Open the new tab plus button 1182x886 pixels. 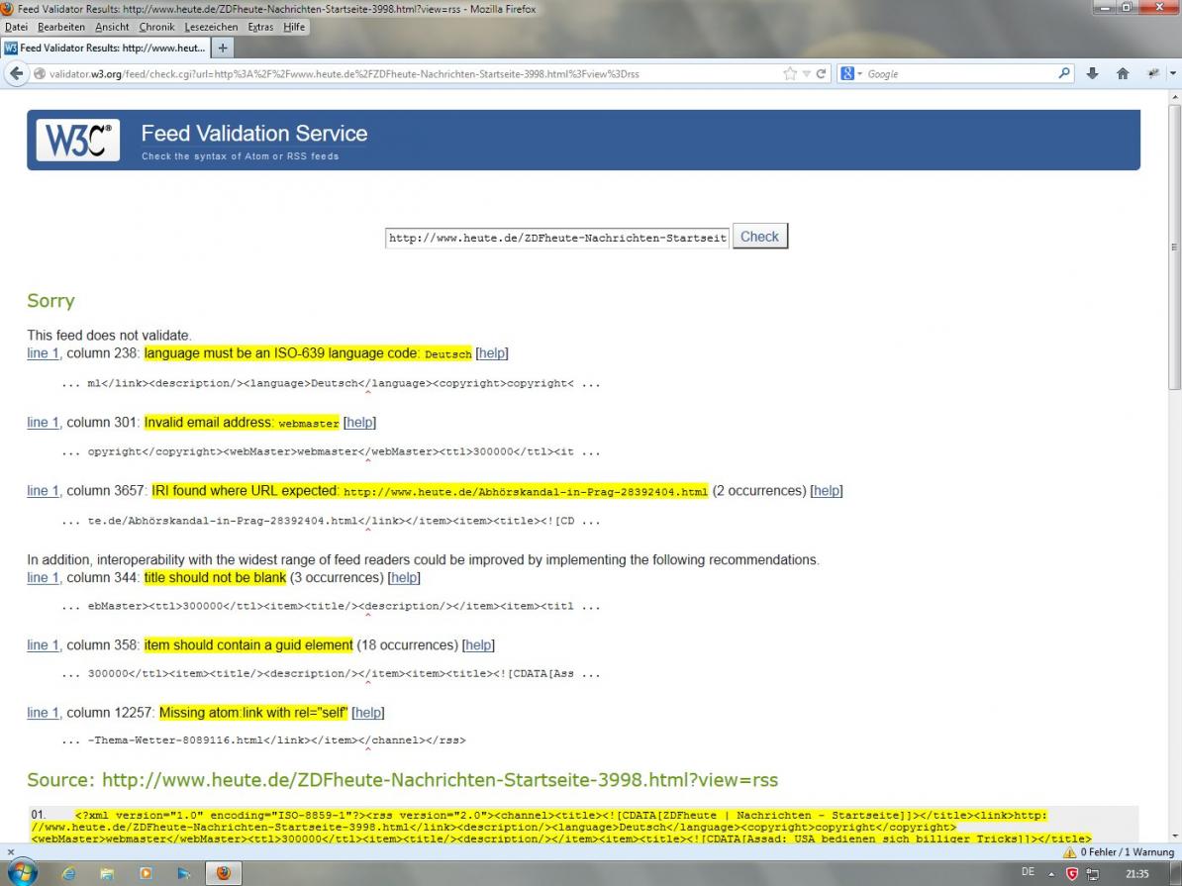(223, 48)
